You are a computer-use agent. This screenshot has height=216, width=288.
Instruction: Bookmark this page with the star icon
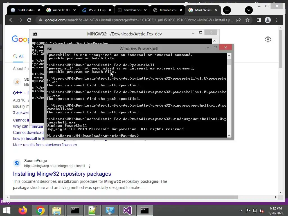247,20
